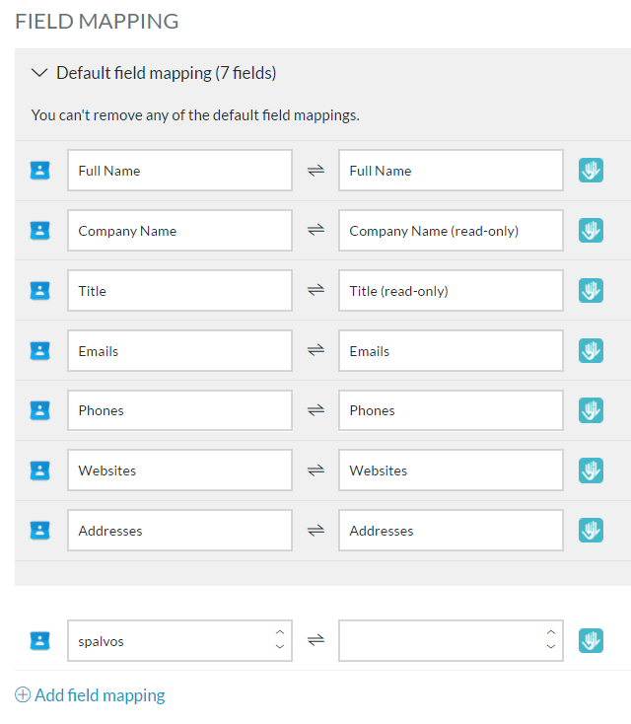Collapse the Default field mapping section
Viewport: 631px width, 724px height.
point(39,73)
